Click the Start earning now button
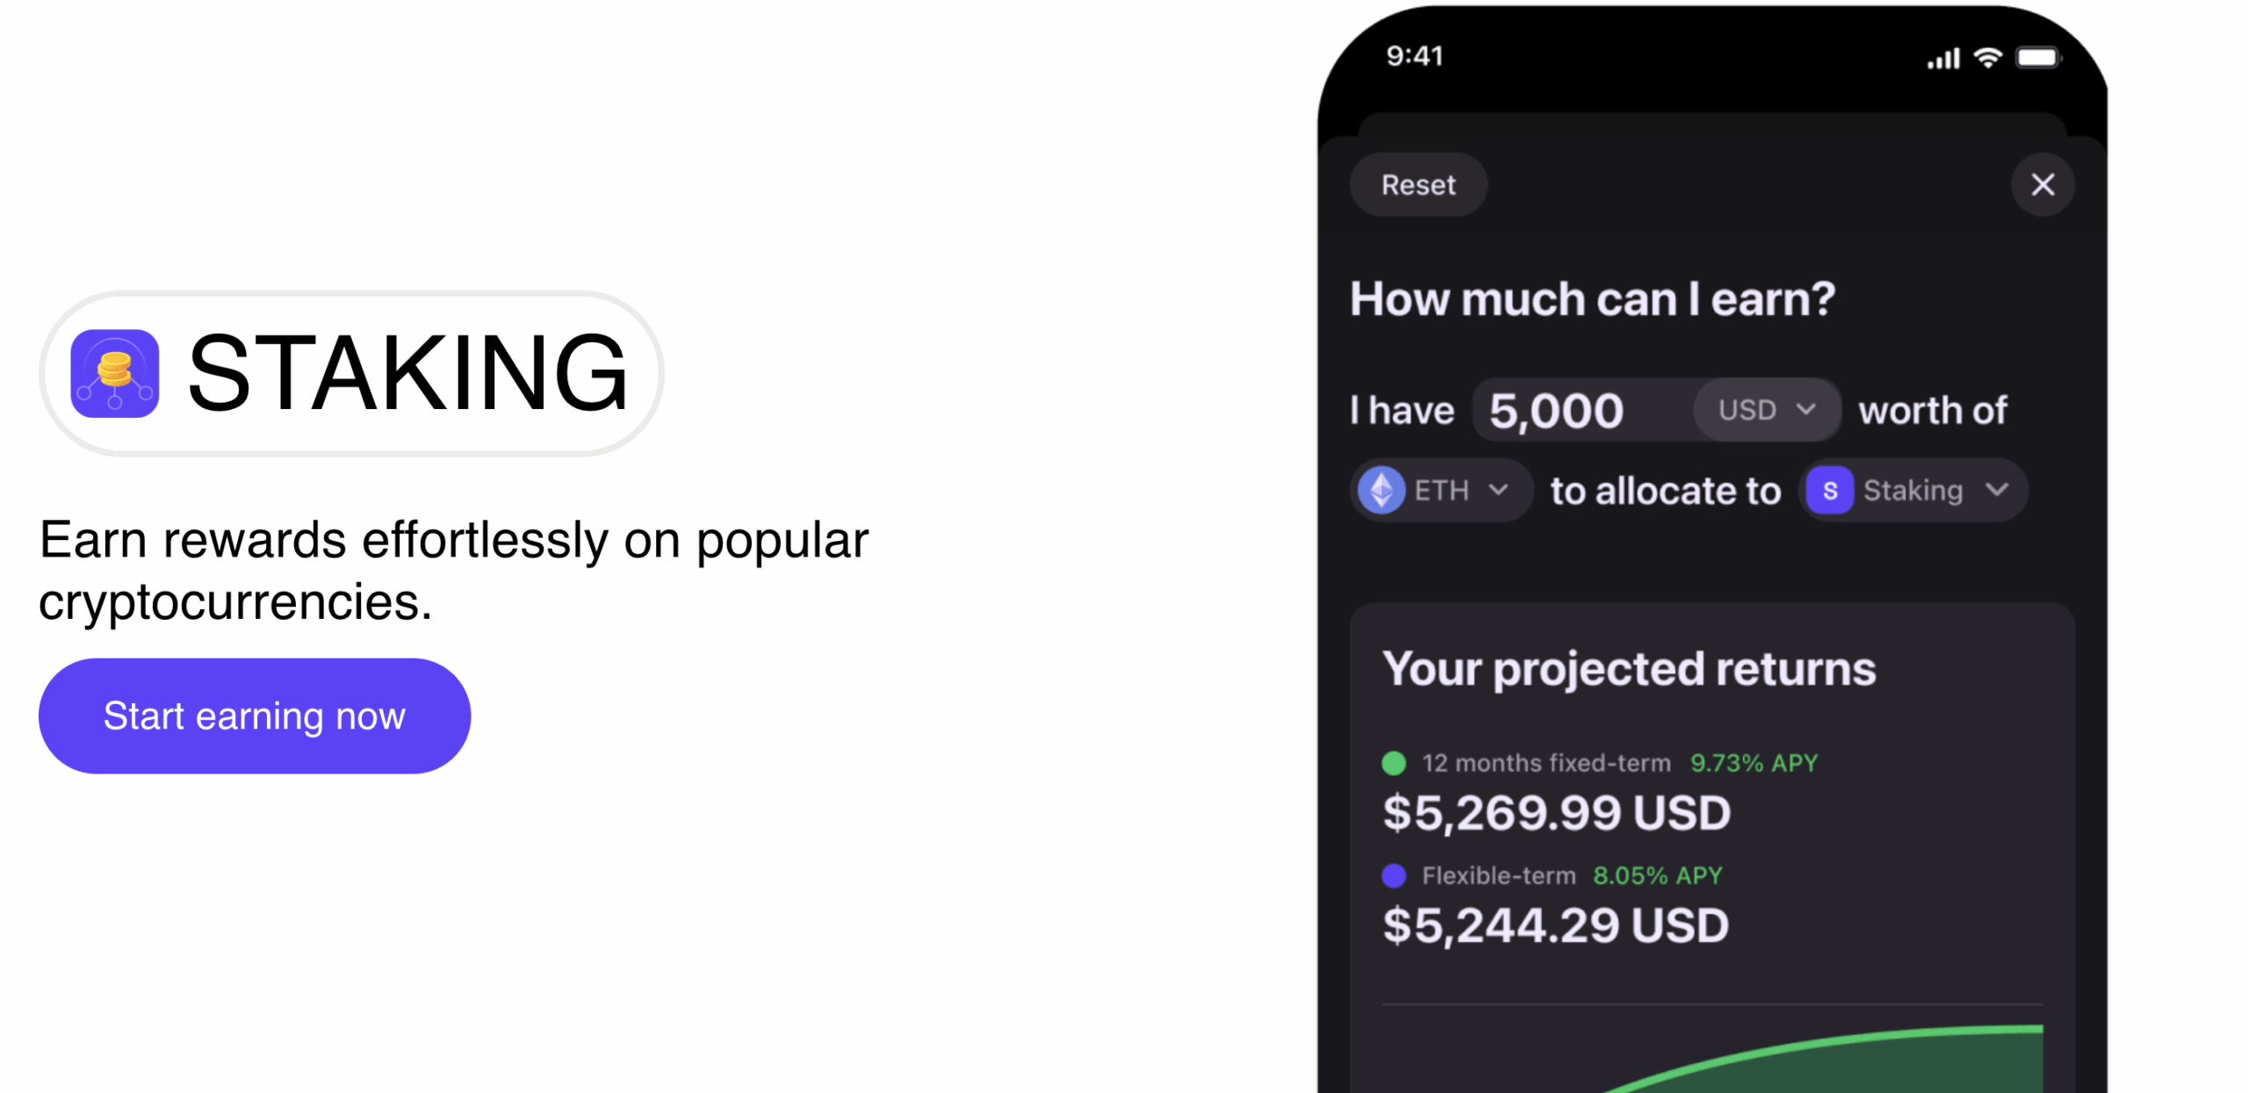Viewport: 2248px width, 1093px height. 254,715
